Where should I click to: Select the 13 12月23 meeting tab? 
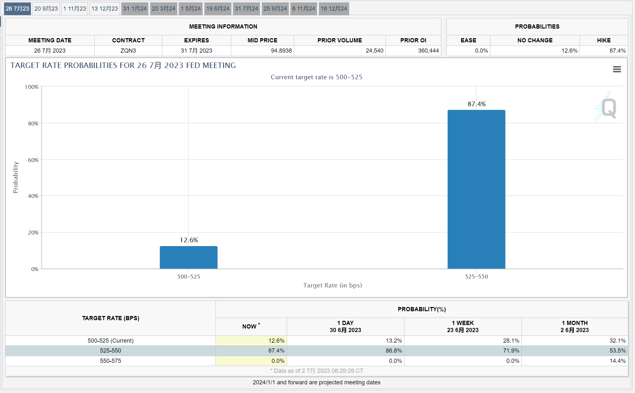point(105,9)
